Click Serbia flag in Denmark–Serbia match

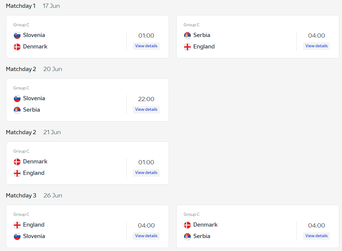pos(187,237)
